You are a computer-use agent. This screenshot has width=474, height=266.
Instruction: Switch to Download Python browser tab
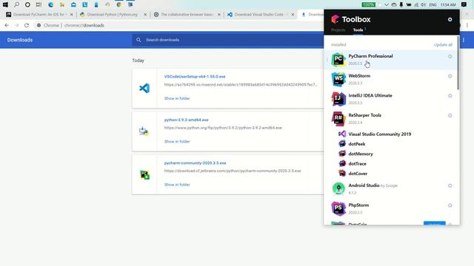tap(113, 15)
